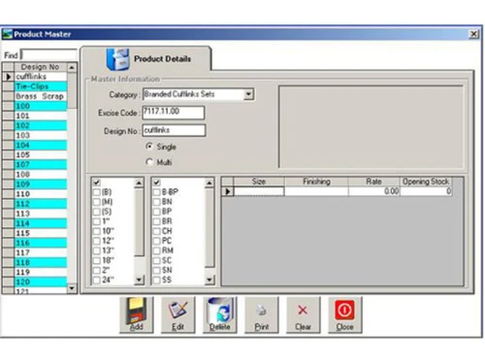The image size is (485, 364).
Task: Click the Rate column header
Action: (374, 182)
